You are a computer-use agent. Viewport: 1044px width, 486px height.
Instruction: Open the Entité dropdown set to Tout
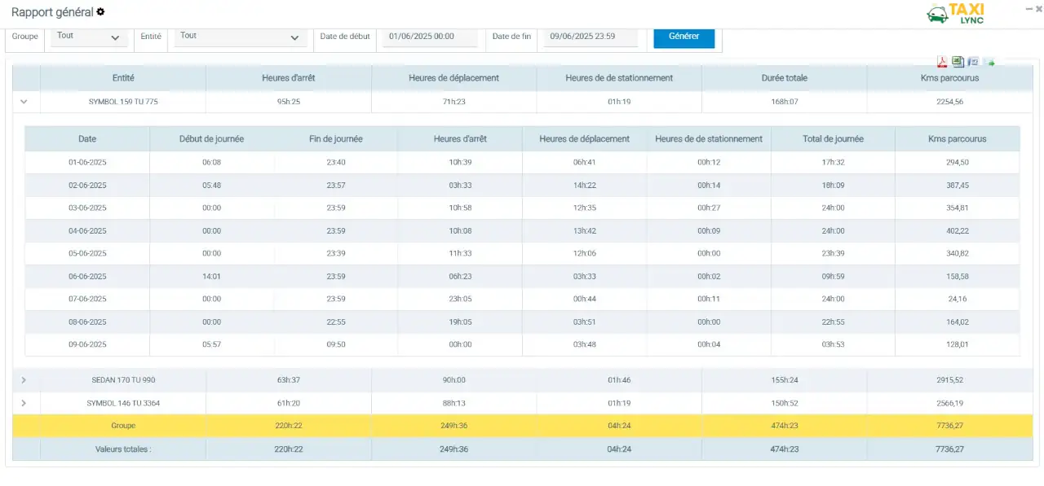[x=240, y=37]
